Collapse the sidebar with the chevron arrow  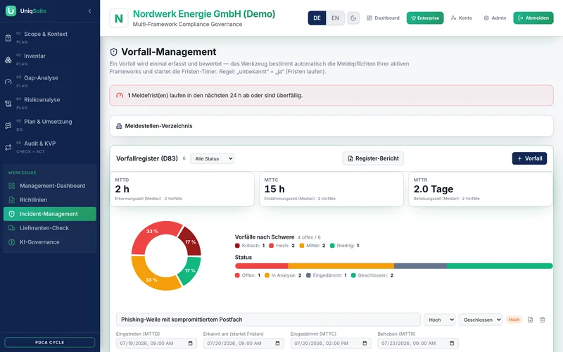(89, 11)
